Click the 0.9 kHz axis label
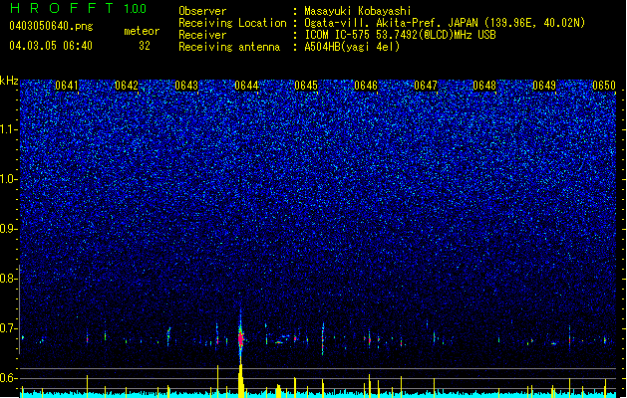Viewport: 627px width, 398px height. coord(9,229)
